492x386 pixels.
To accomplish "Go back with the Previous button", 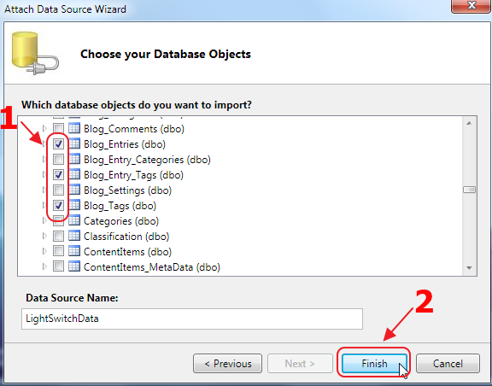I will 228,364.
